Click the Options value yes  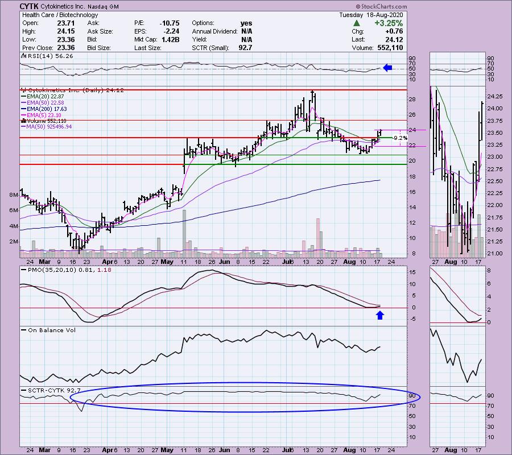246,23
